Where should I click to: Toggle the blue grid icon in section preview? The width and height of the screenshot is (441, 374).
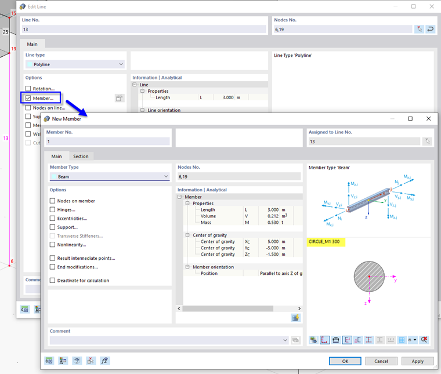[x=402, y=340]
